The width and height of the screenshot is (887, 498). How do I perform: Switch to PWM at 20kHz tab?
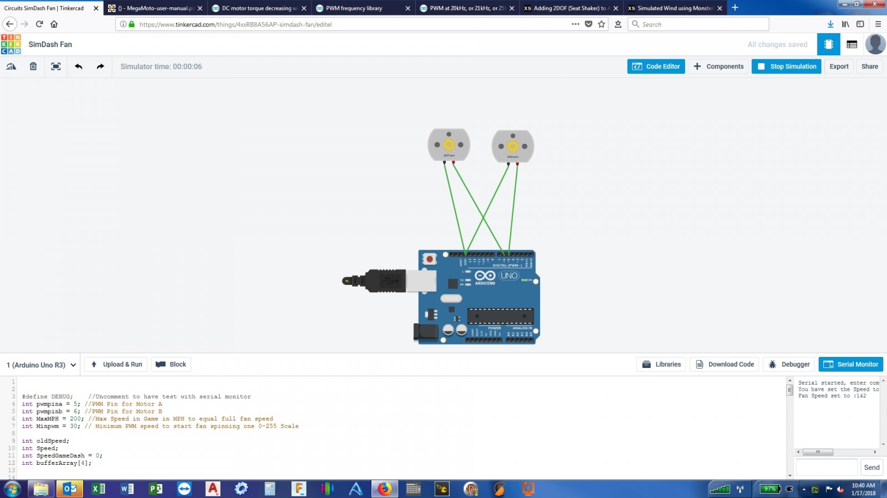pos(466,8)
